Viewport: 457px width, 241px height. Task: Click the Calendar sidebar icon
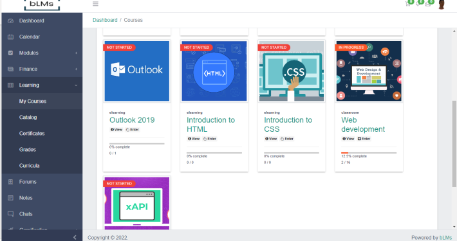coord(10,37)
